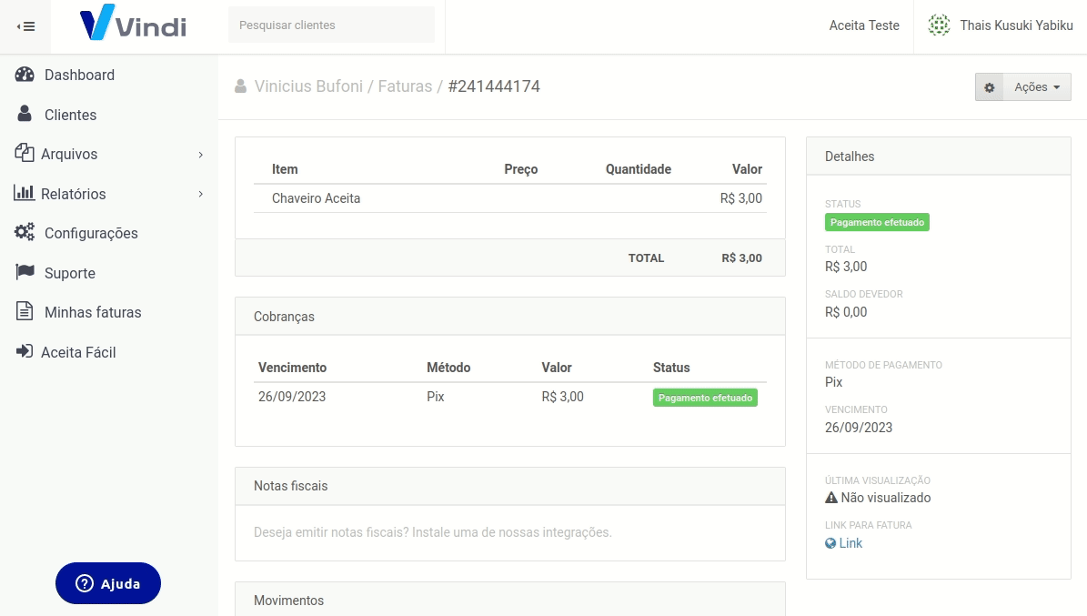Click the Aceita Fácil sign-in arrow icon

[25, 351]
